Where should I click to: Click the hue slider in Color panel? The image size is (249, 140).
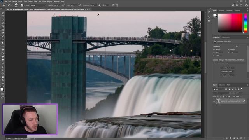(245, 23)
